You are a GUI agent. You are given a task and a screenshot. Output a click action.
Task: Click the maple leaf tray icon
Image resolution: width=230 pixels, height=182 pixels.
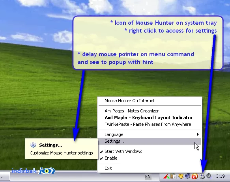pyautogui.click(x=181, y=176)
